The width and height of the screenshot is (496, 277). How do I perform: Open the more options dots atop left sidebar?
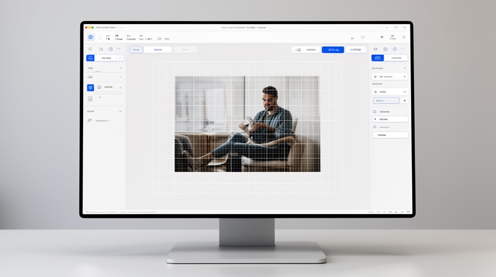(x=118, y=49)
